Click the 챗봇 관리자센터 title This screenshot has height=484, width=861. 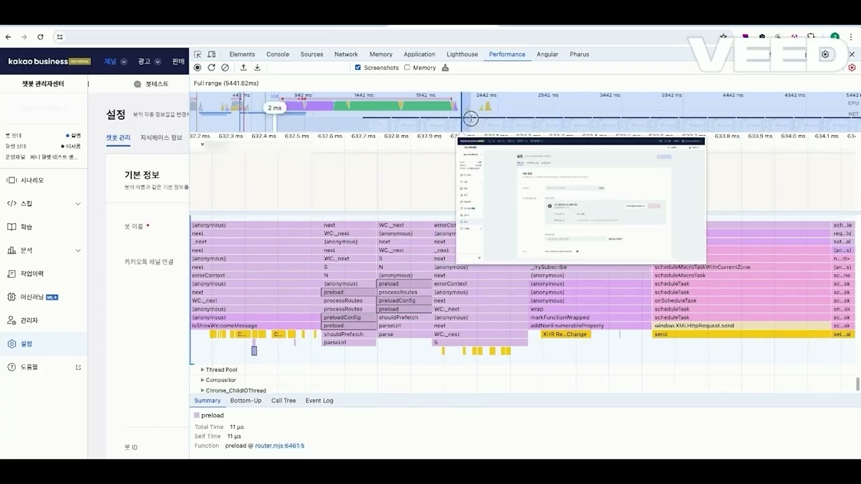pyautogui.click(x=43, y=84)
